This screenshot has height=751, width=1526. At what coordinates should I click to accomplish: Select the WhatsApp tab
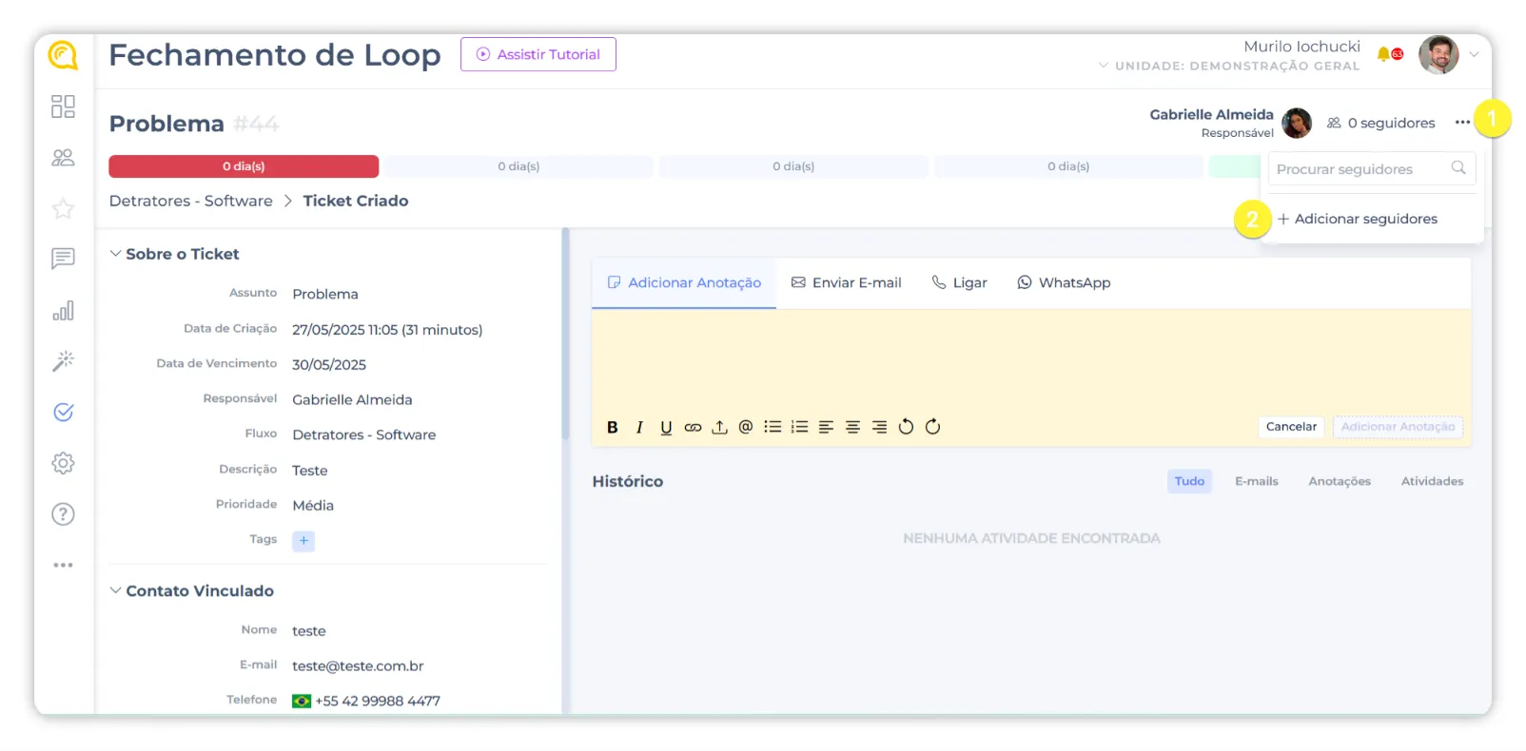(x=1064, y=282)
